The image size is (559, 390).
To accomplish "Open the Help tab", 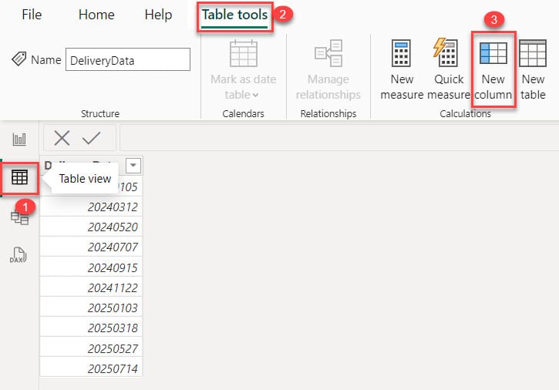I will click(158, 15).
